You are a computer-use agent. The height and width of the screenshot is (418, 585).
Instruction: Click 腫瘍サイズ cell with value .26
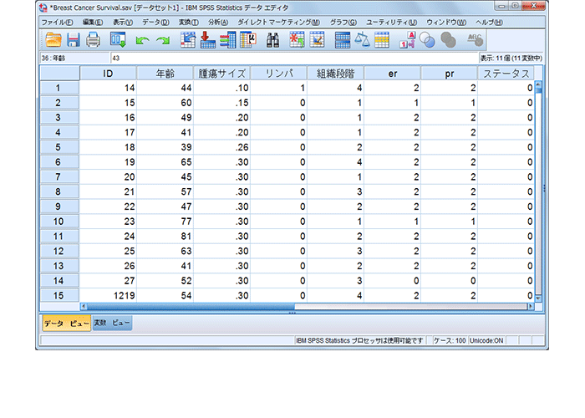click(x=221, y=147)
